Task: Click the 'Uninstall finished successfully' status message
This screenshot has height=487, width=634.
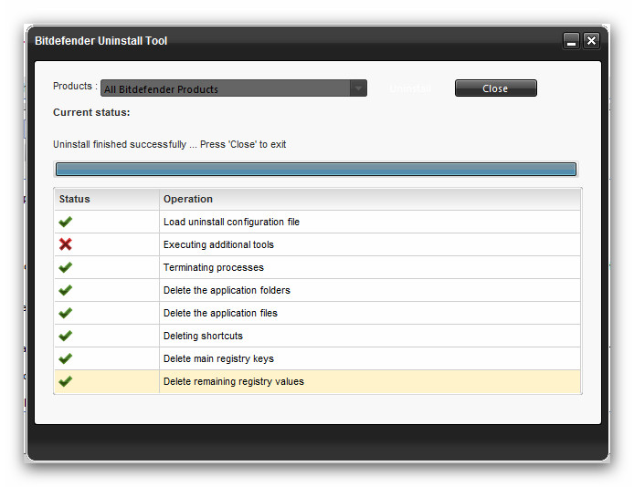Action: pyautogui.click(x=169, y=144)
